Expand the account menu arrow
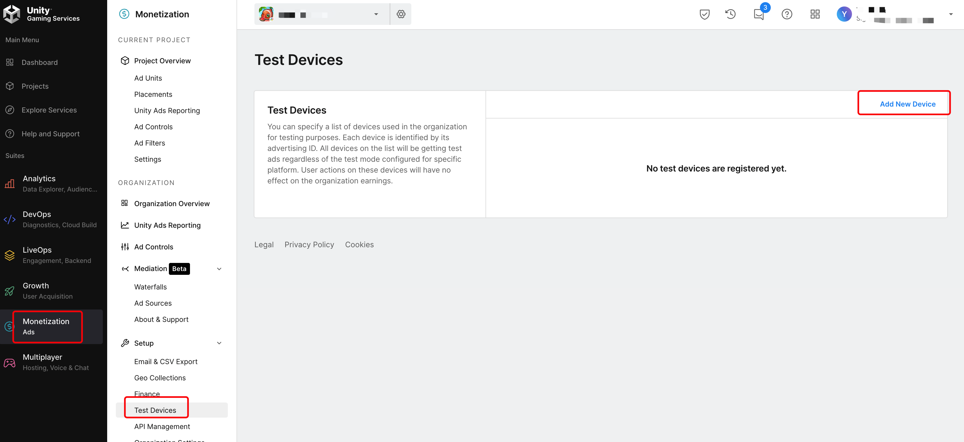 pos(951,14)
